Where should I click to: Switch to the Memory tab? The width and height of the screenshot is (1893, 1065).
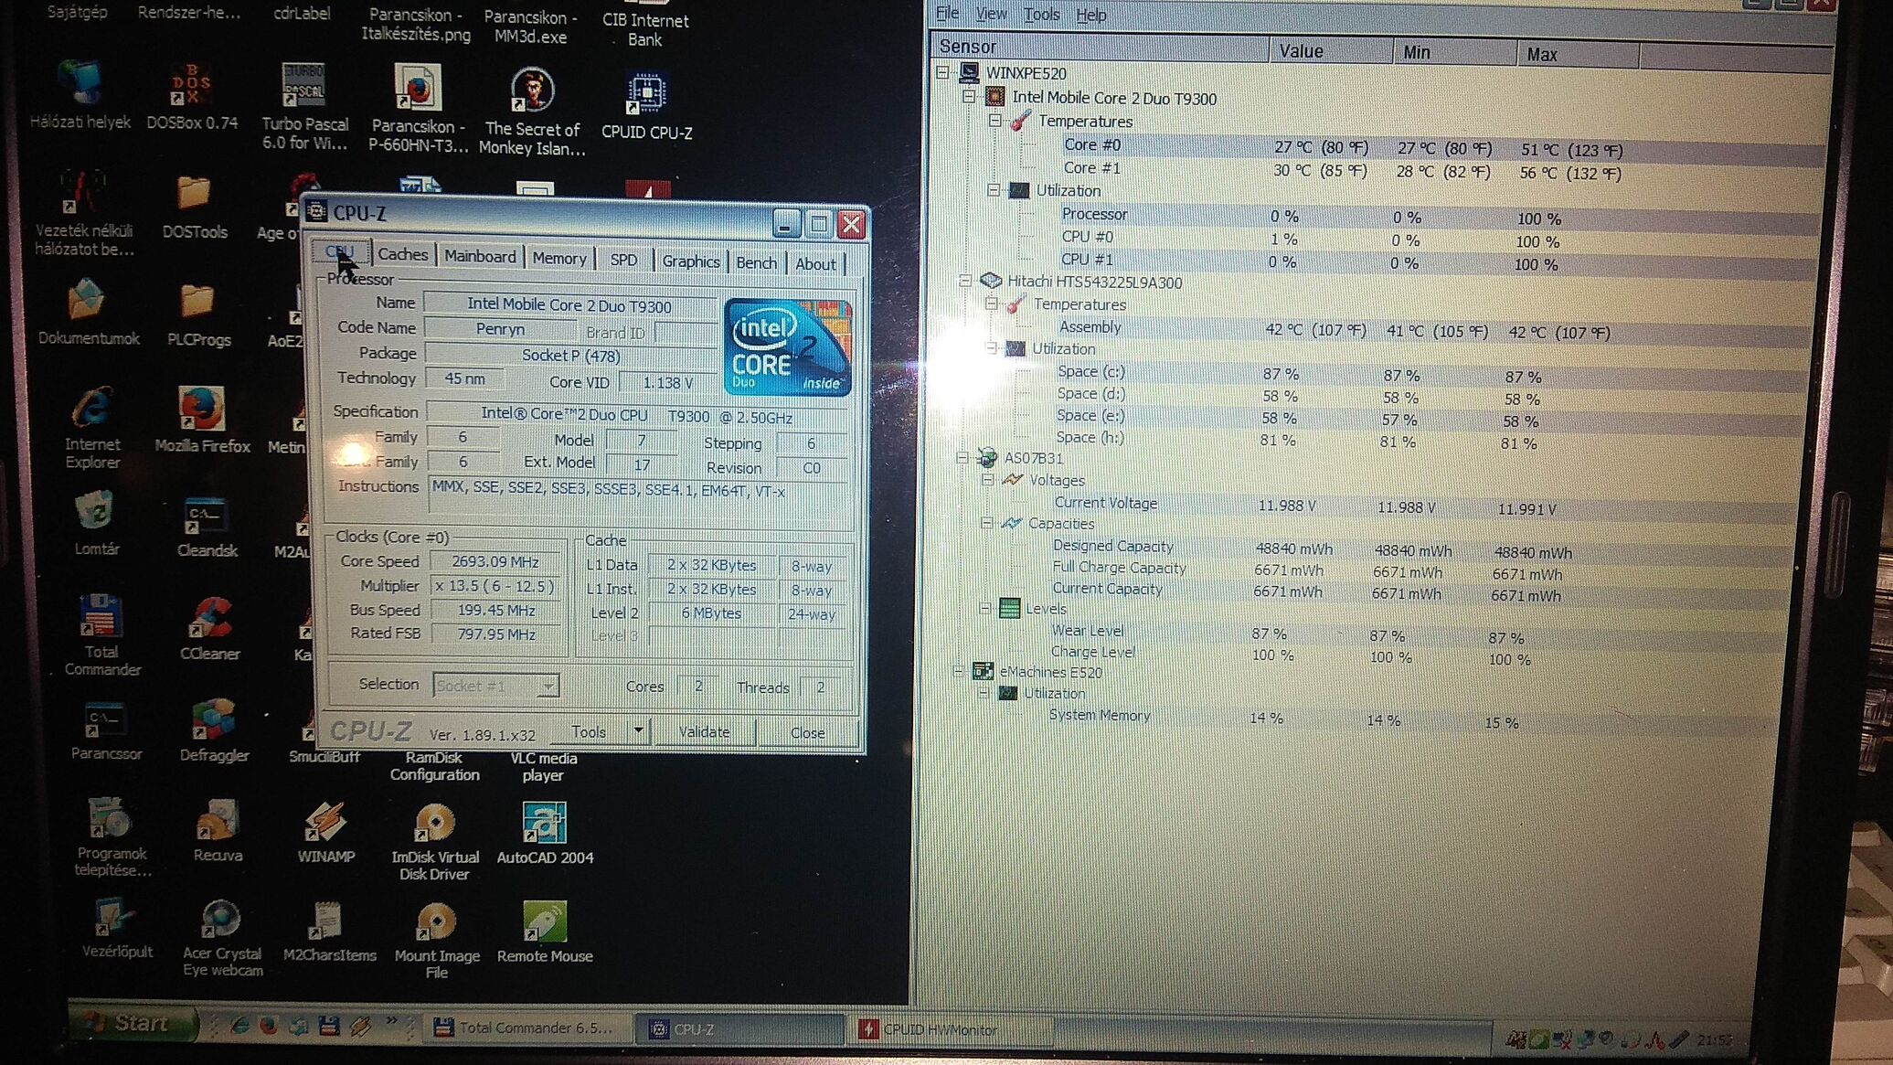(x=559, y=258)
